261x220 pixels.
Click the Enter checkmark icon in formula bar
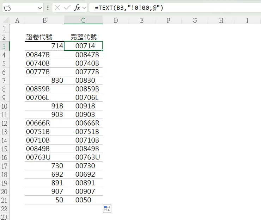67,8
